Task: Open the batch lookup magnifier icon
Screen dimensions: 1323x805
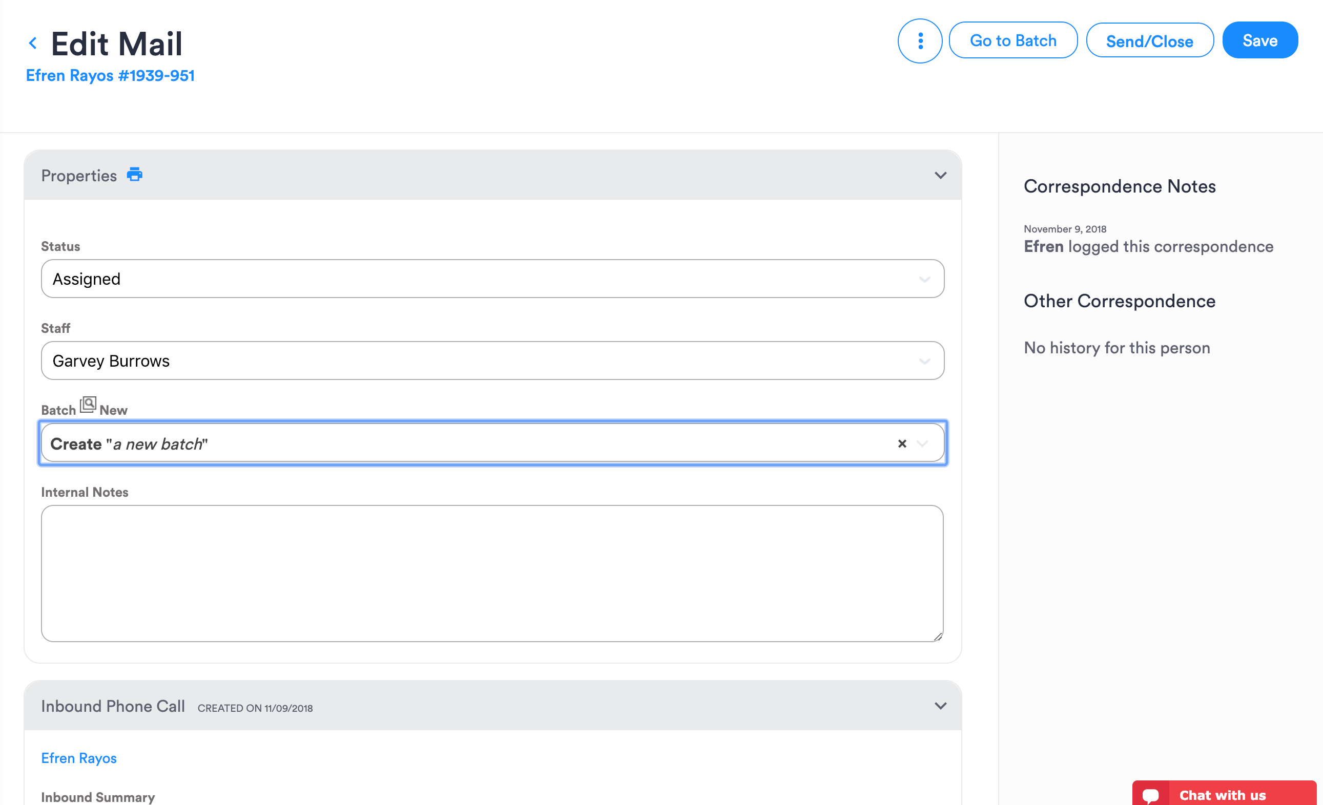Action: (88, 404)
